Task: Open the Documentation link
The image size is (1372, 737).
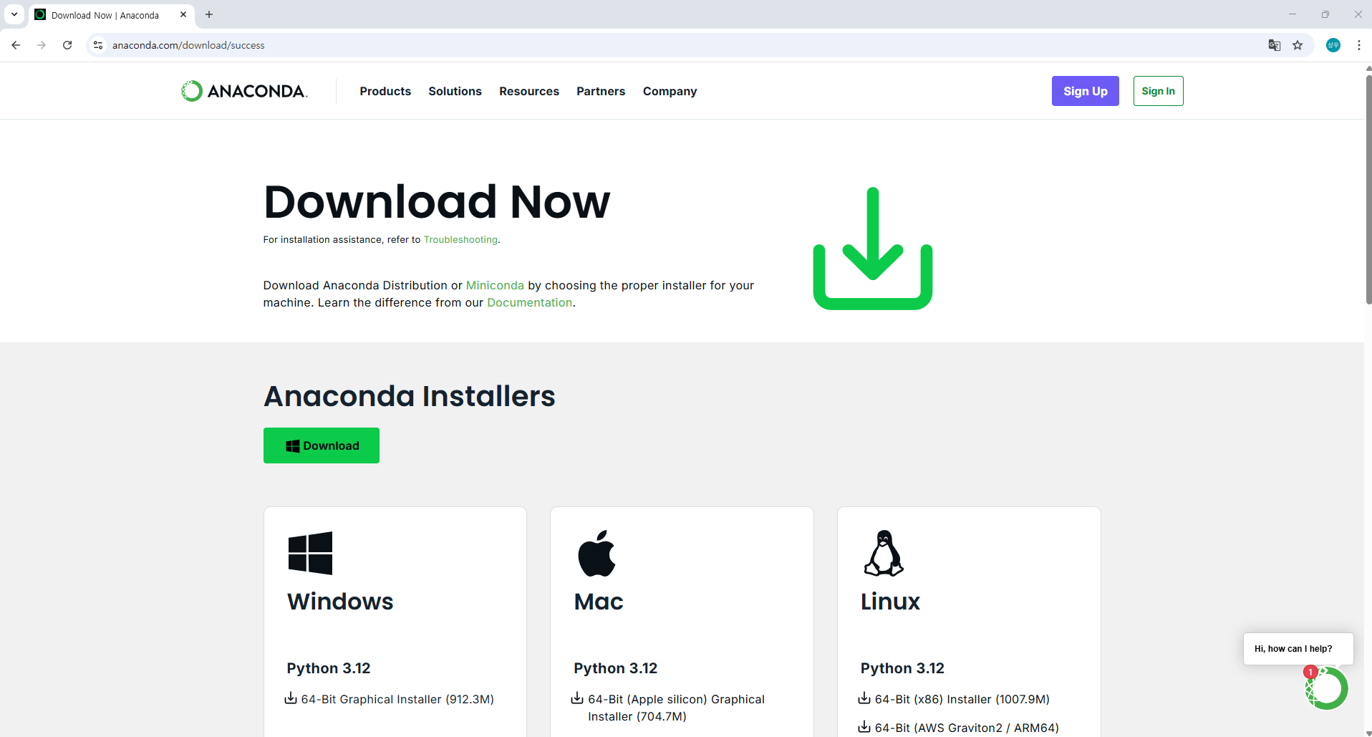Action: [530, 302]
